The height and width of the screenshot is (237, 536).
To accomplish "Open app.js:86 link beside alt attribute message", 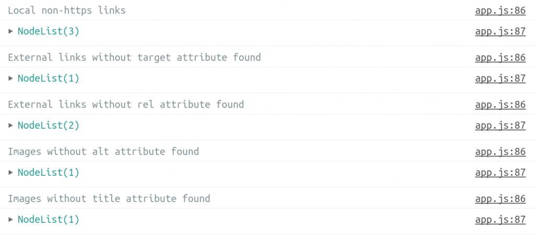I will [x=500, y=151].
